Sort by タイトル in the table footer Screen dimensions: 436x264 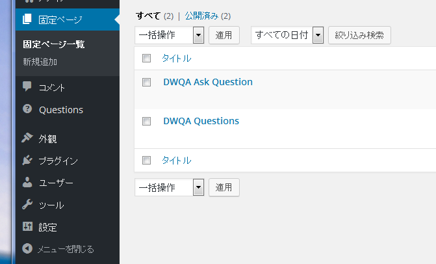(177, 160)
